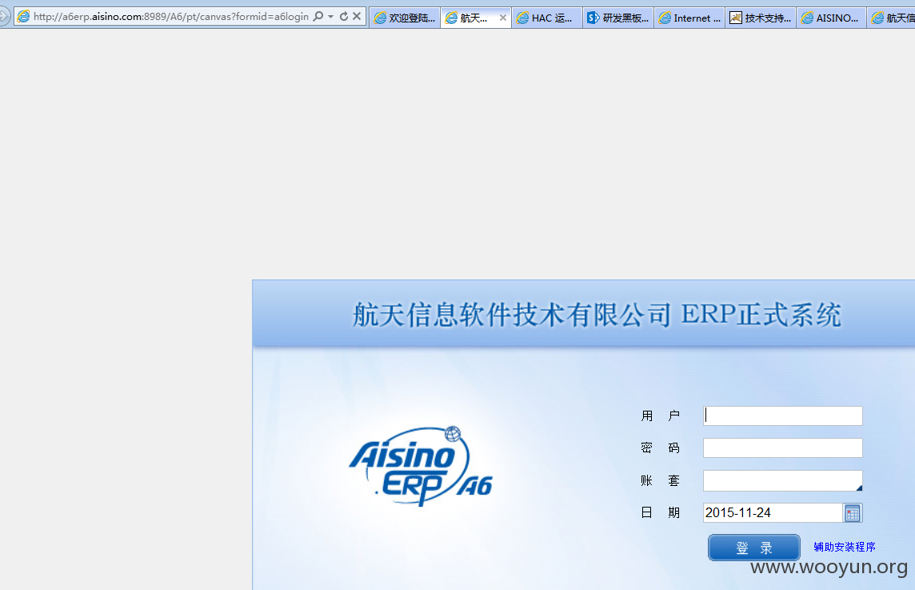Open the calendar date picker icon
This screenshot has width=915, height=590.
(853, 513)
